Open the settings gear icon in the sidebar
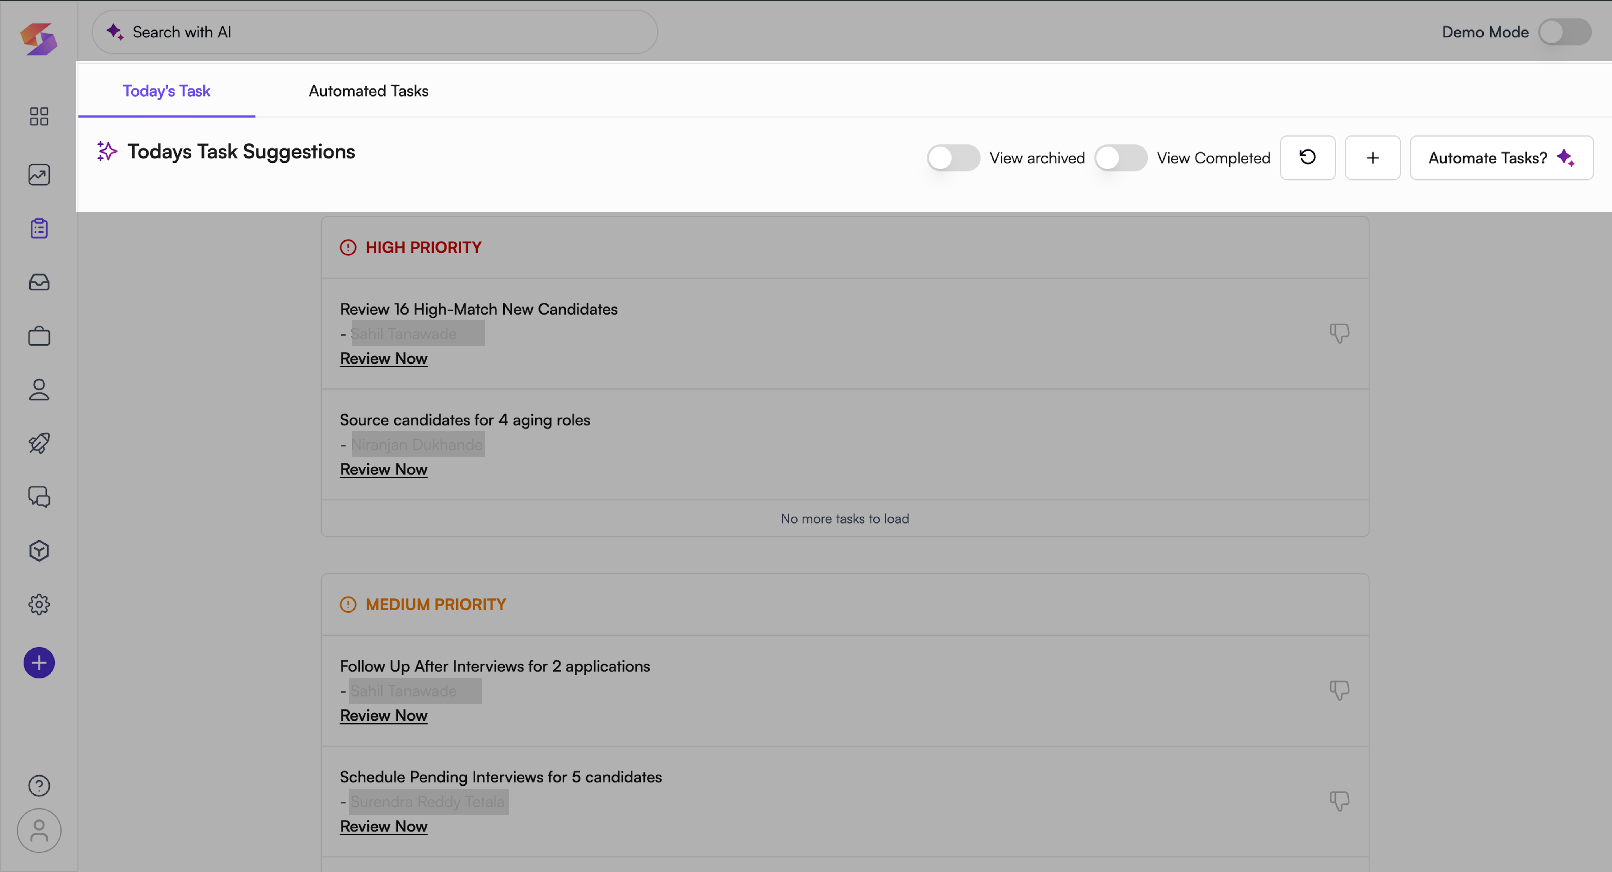The width and height of the screenshot is (1612, 872). point(39,604)
